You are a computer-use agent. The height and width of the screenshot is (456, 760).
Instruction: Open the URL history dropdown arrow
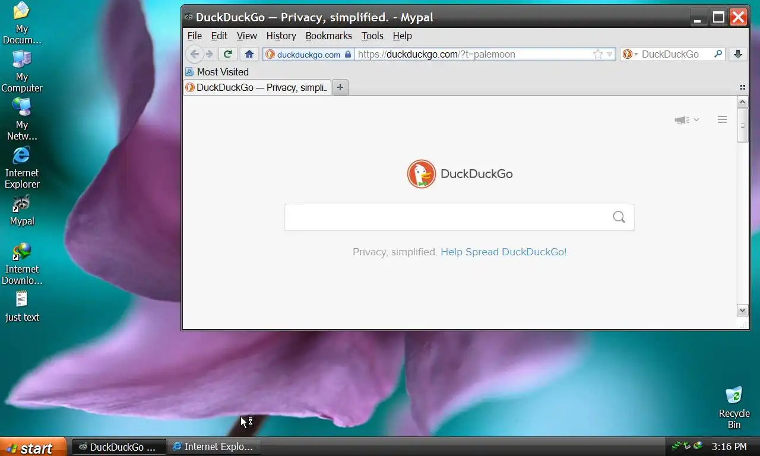(x=609, y=54)
